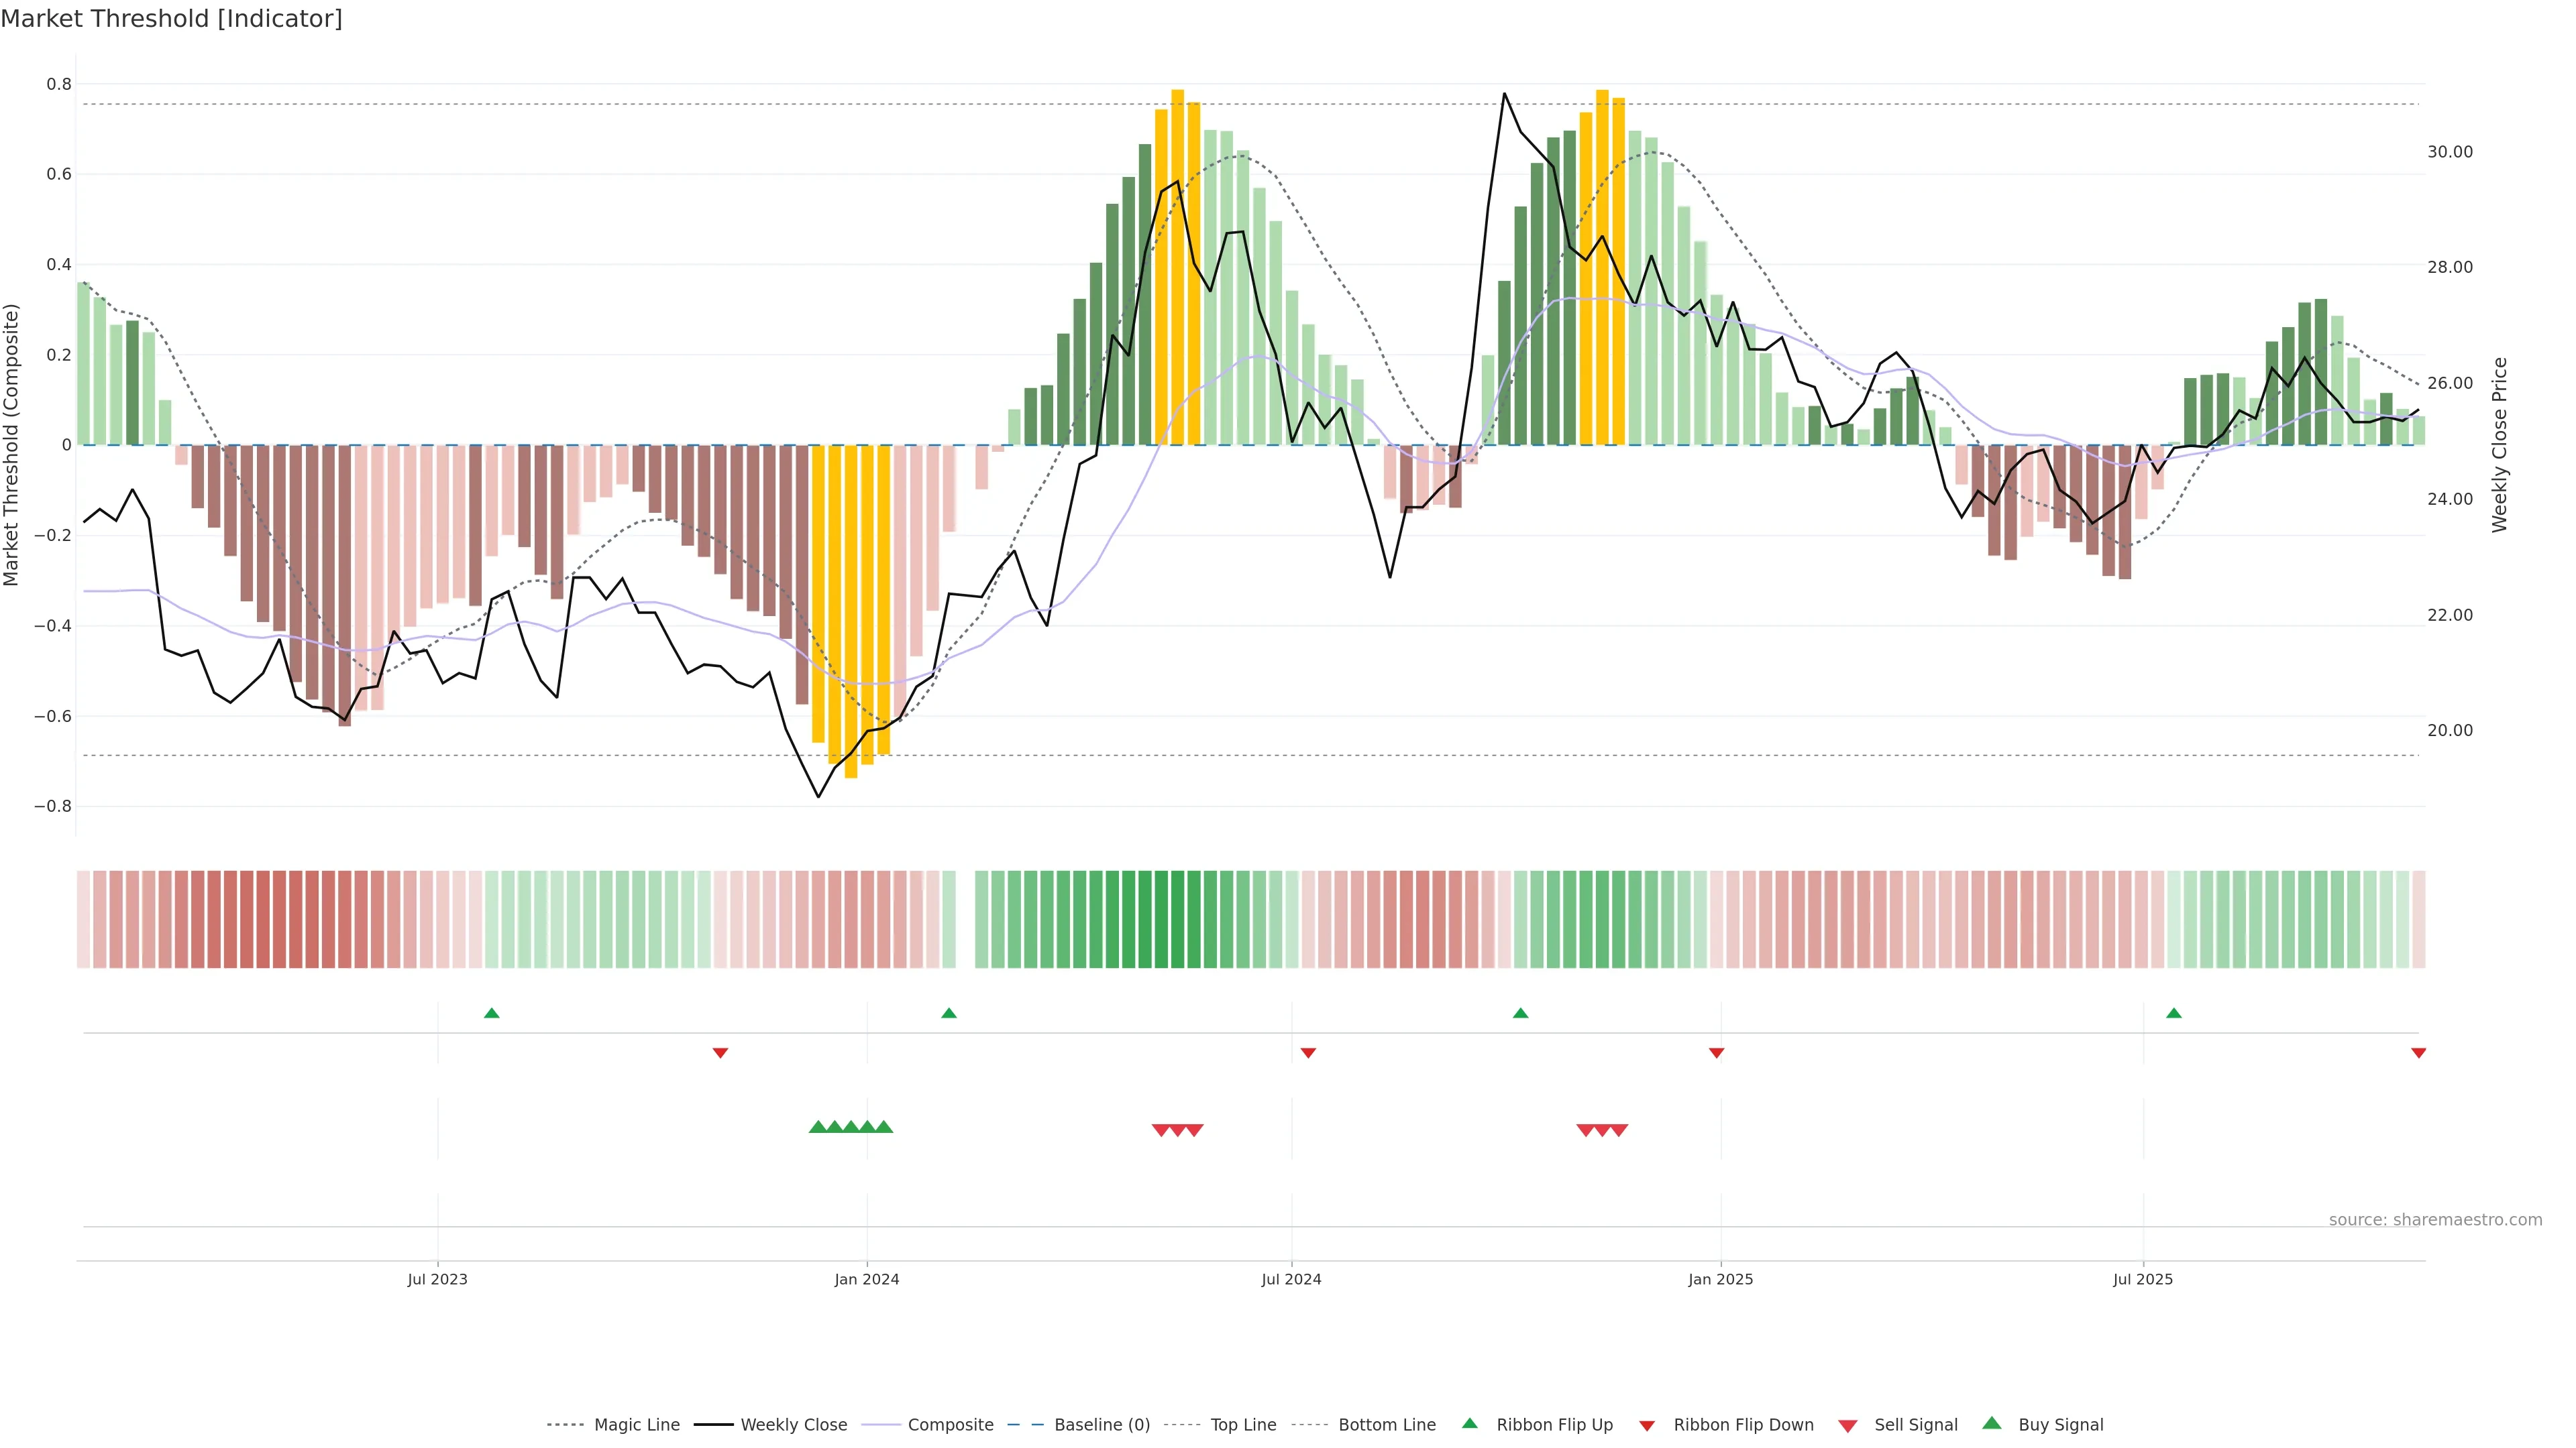The width and height of the screenshot is (2576, 1448).
Task: Toggle the Top Line legend entry
Action: [x=1243, y=1425]
